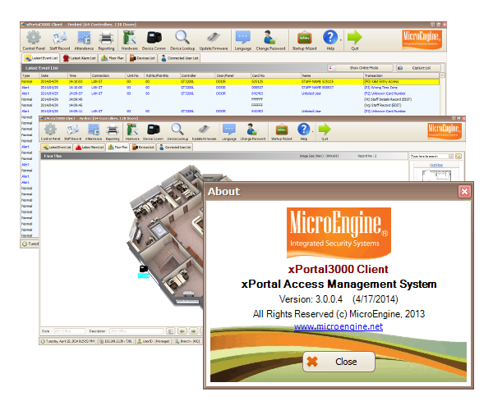Open Help icon in back window toolbar
This screenshot has width=493, height=410.
click(x=330, y=40)
